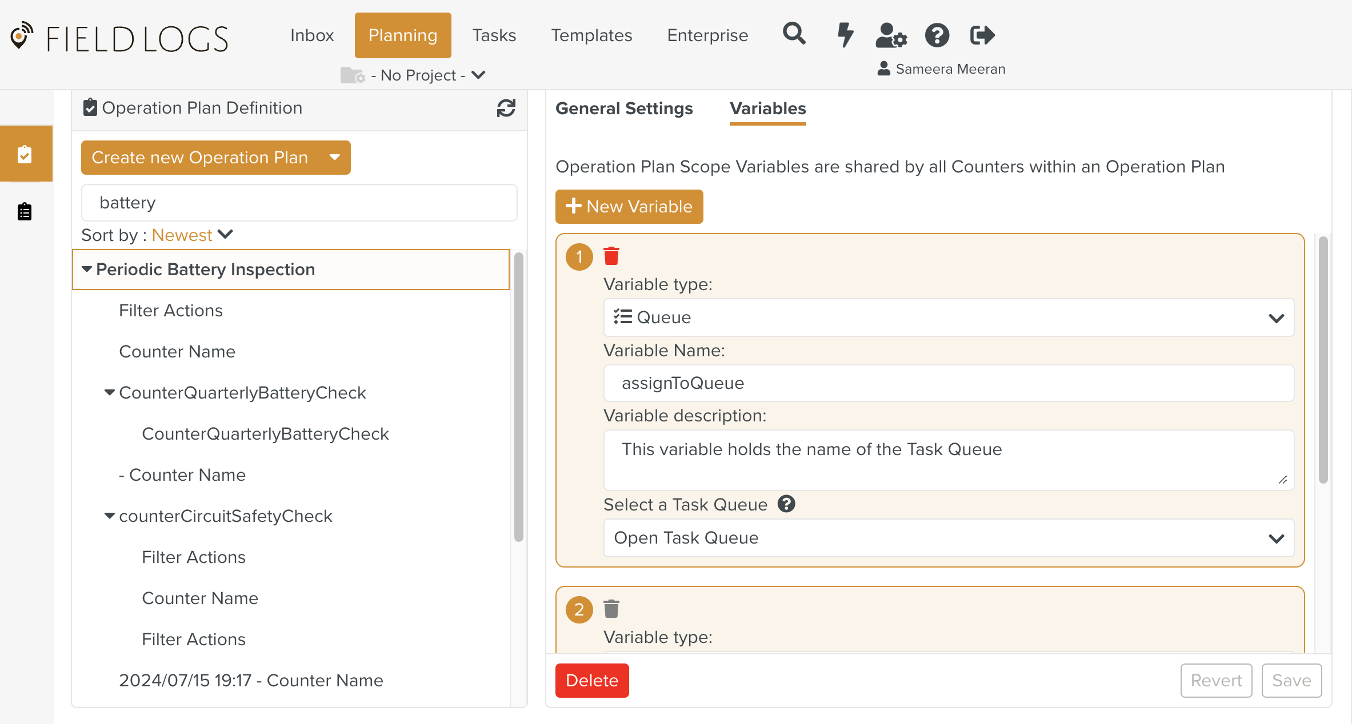Open the lightning bolt quick actions icon

(845, 35)
